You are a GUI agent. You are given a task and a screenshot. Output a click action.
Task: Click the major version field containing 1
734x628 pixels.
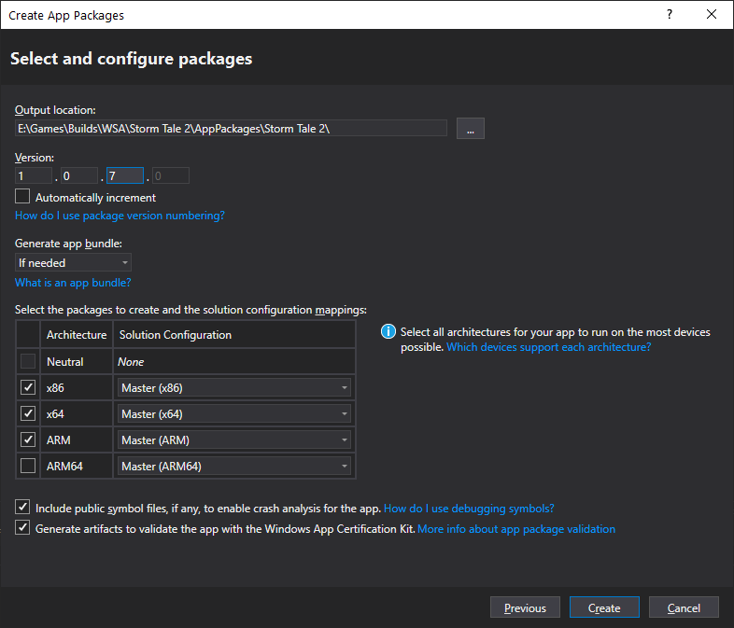pyautogui.click(x=34, y=175)
